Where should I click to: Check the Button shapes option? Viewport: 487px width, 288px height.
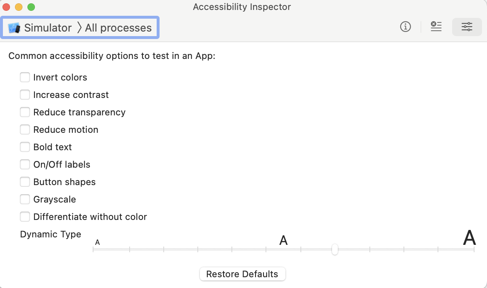coord(25,182)
